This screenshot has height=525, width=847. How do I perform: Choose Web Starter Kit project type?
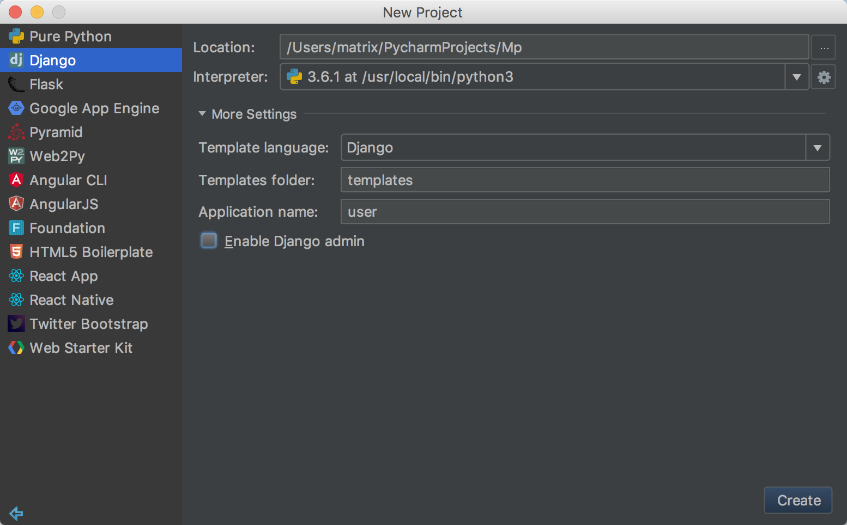pos(91,347)
